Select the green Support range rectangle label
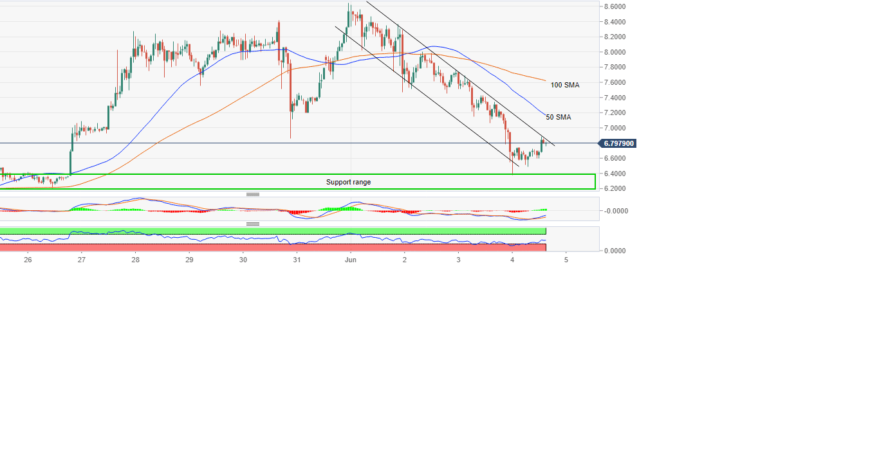This screenshot has width=879, height=457. point(348,182)
